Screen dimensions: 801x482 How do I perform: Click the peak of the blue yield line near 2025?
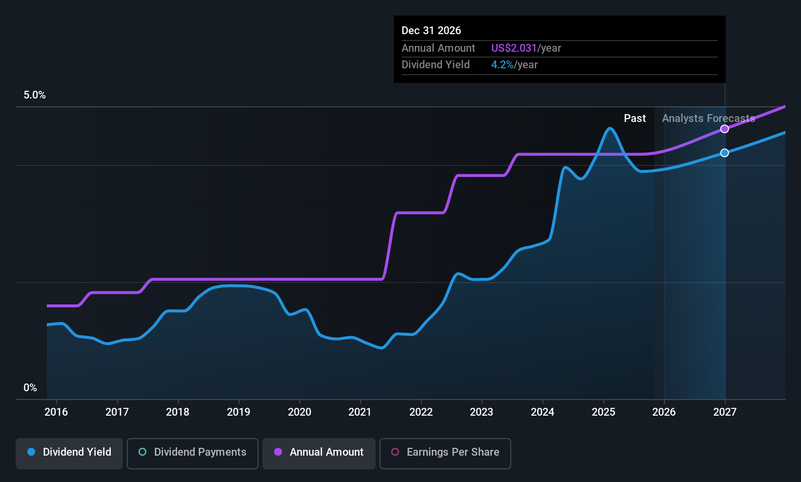[x=610, y=128]
